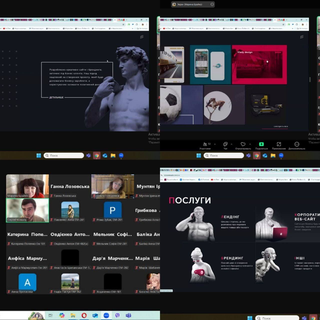The width and height of the screenshot is (320, 320).
Task: Open the hamburger menu on the portfolio page
Action: click(x=302, y=37)
